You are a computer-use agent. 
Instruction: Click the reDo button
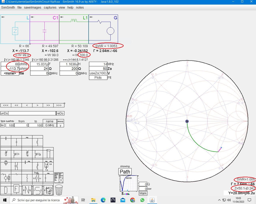[60, 113]
